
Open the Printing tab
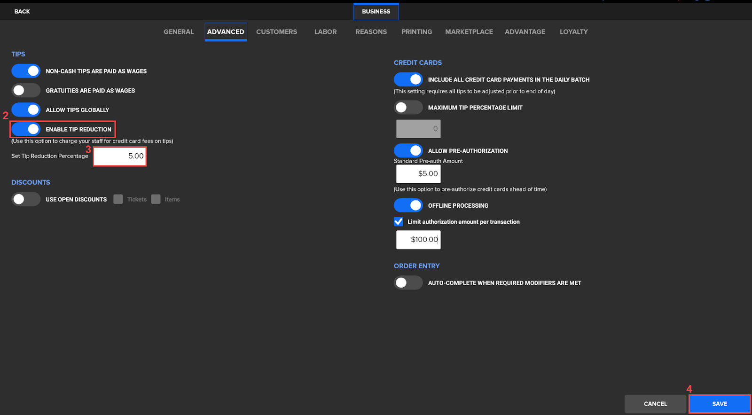coord(416,31)
